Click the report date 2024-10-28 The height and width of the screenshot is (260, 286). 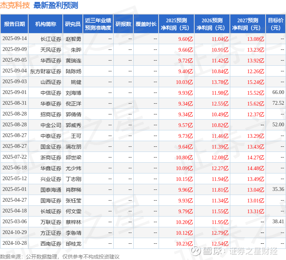(x=14, y=243)
